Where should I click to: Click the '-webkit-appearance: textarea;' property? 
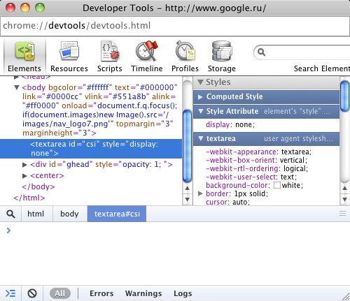coord(258,152)
